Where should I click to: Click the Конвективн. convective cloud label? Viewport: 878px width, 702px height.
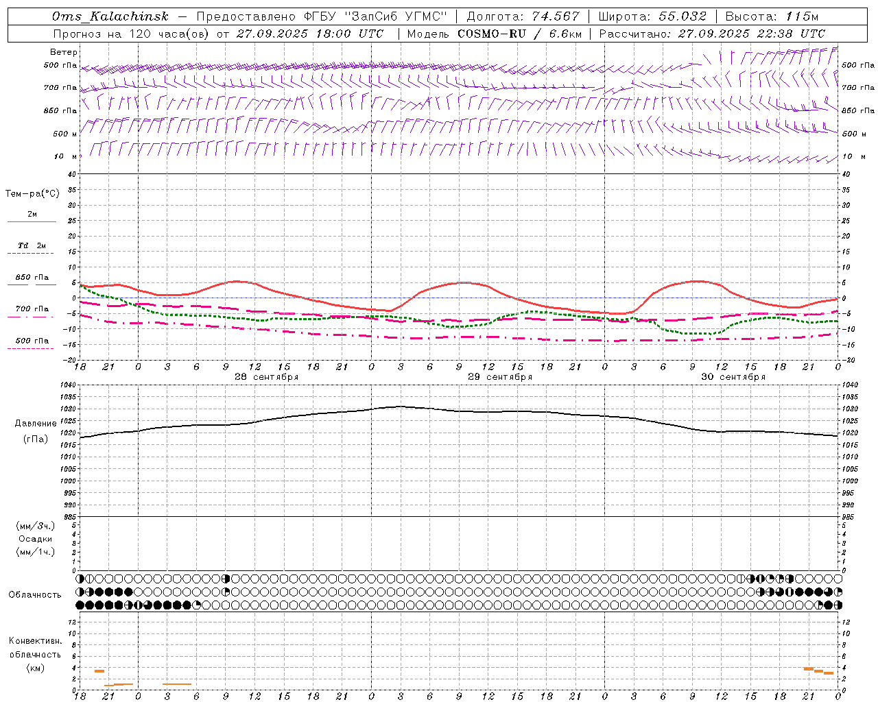pos(35,641)
